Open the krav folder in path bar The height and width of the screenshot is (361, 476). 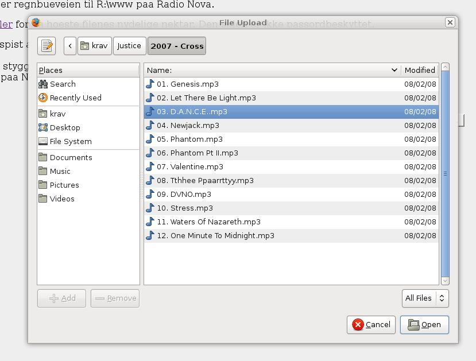(x=95, y=46)
